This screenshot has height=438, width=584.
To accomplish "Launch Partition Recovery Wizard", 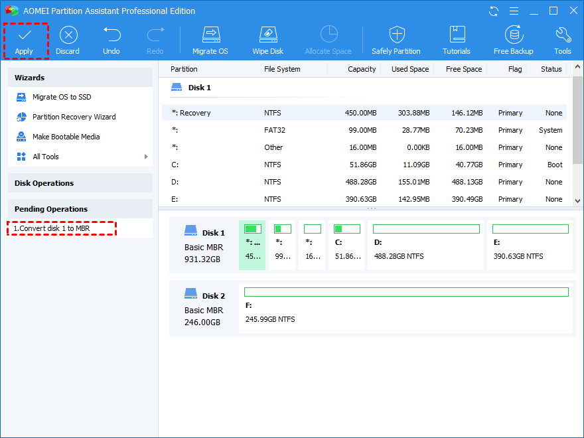I will click(x=74, y=117).
